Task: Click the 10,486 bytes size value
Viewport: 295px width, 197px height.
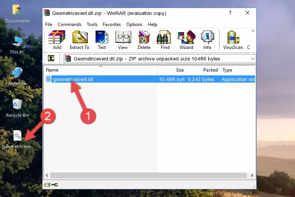Action: point(172,79)
